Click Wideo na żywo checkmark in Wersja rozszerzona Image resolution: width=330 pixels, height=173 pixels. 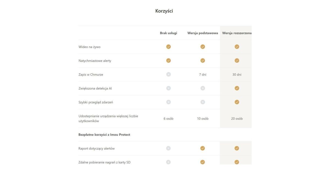(x=237, y=47)
